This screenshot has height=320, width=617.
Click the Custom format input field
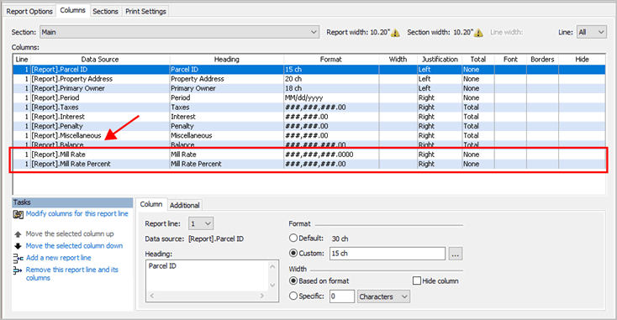[x=388, y=254]
